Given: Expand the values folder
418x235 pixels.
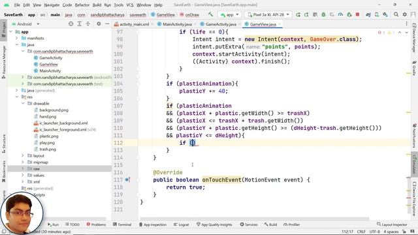Looking at the screenshot, I should [23, 175].
